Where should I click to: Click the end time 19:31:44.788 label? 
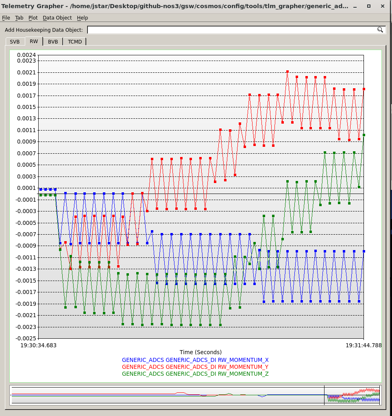point(364,345)
